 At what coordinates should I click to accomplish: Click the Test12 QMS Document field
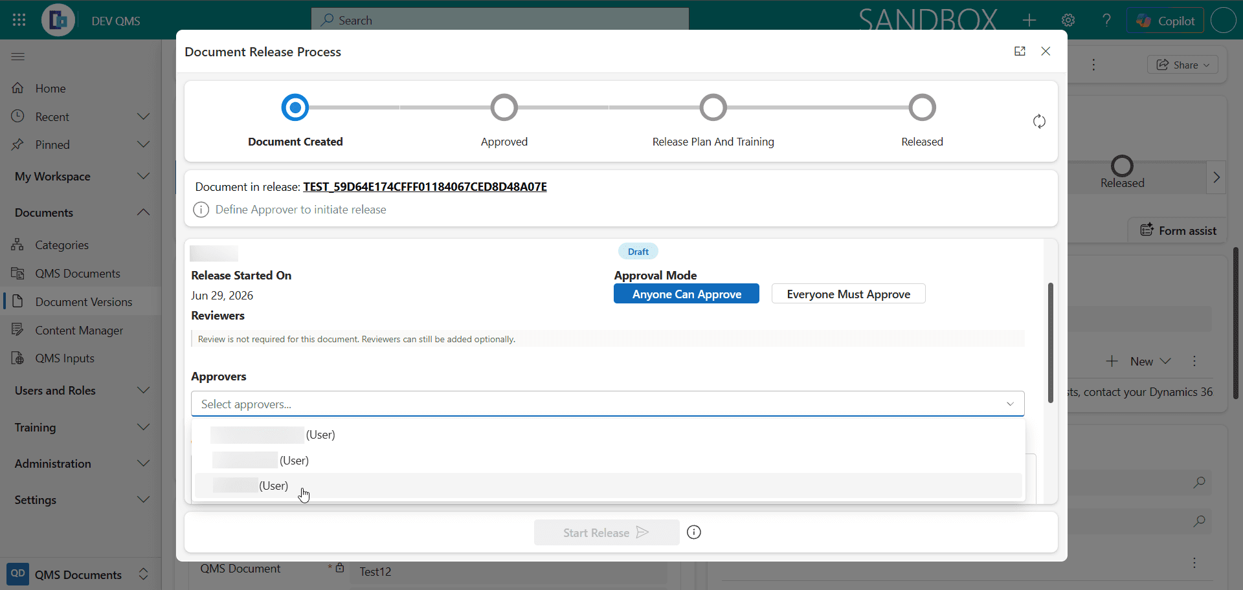508,572
